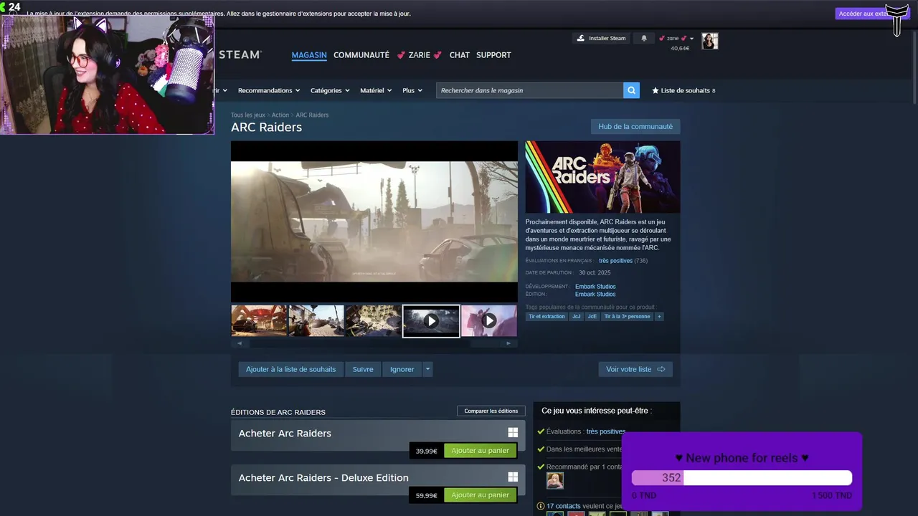Click the New phone for reels progress bar

pos(742,478)
